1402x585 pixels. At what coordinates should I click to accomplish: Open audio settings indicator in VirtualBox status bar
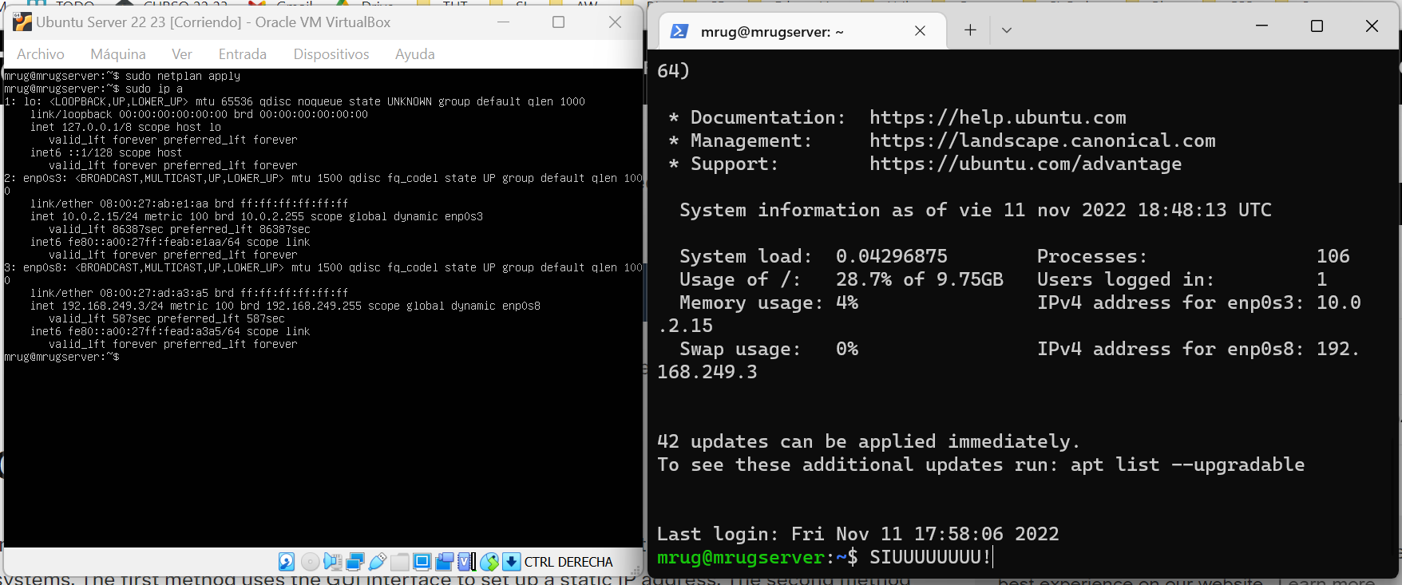[333, 562]
